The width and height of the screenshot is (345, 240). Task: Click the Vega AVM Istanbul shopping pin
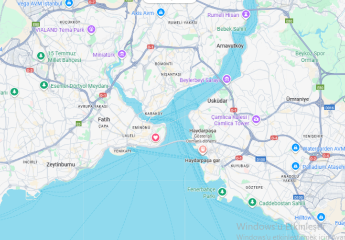[x=69, y=3]
